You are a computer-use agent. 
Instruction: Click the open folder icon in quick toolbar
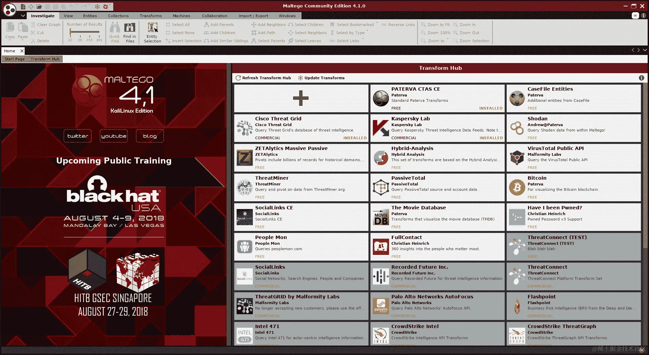click(39, 6)
